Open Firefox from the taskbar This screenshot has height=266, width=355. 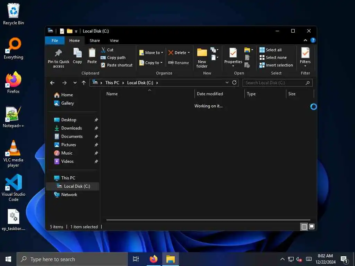pyautogui.click(x=154, y=259)
